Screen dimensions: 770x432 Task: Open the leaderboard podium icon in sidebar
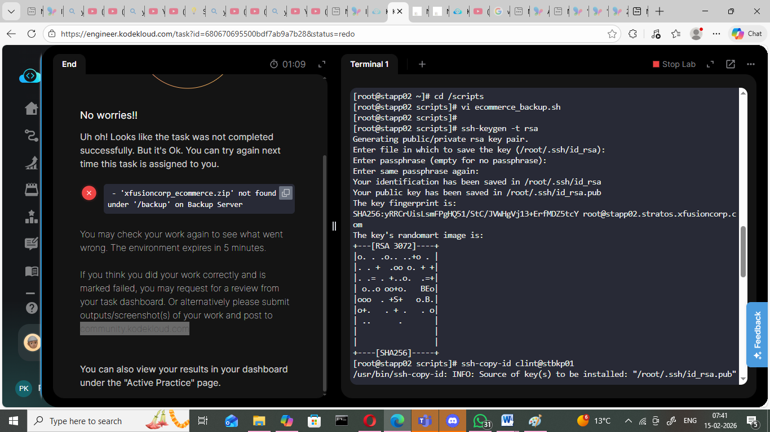32,217
